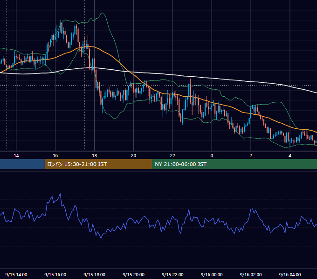Click the 9/15 16:00 oscillator axis label
The width and height of the screenshot is (317, 279).
55,274
